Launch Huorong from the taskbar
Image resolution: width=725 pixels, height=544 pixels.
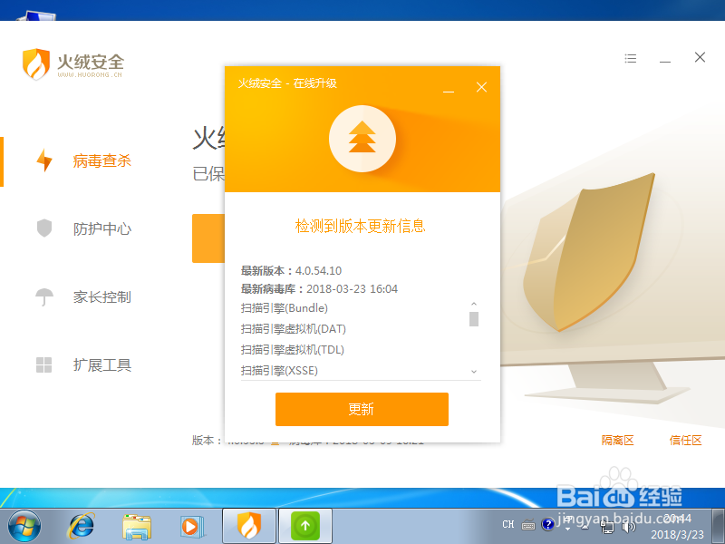click(247, 526)
